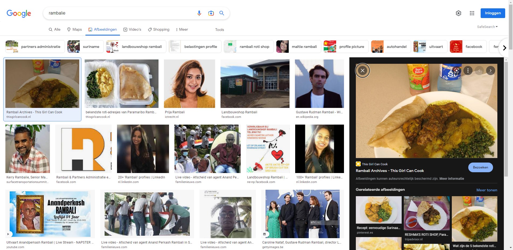Go to next image in preview
This screenshot has height=250, width=513.
coord(490,71)
